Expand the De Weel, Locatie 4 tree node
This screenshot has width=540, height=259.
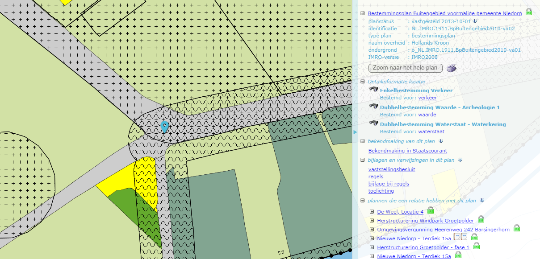[x=372, y=211]
